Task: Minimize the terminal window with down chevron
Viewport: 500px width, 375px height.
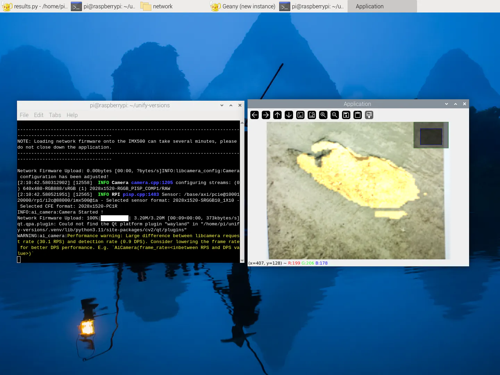Action: 222,105
